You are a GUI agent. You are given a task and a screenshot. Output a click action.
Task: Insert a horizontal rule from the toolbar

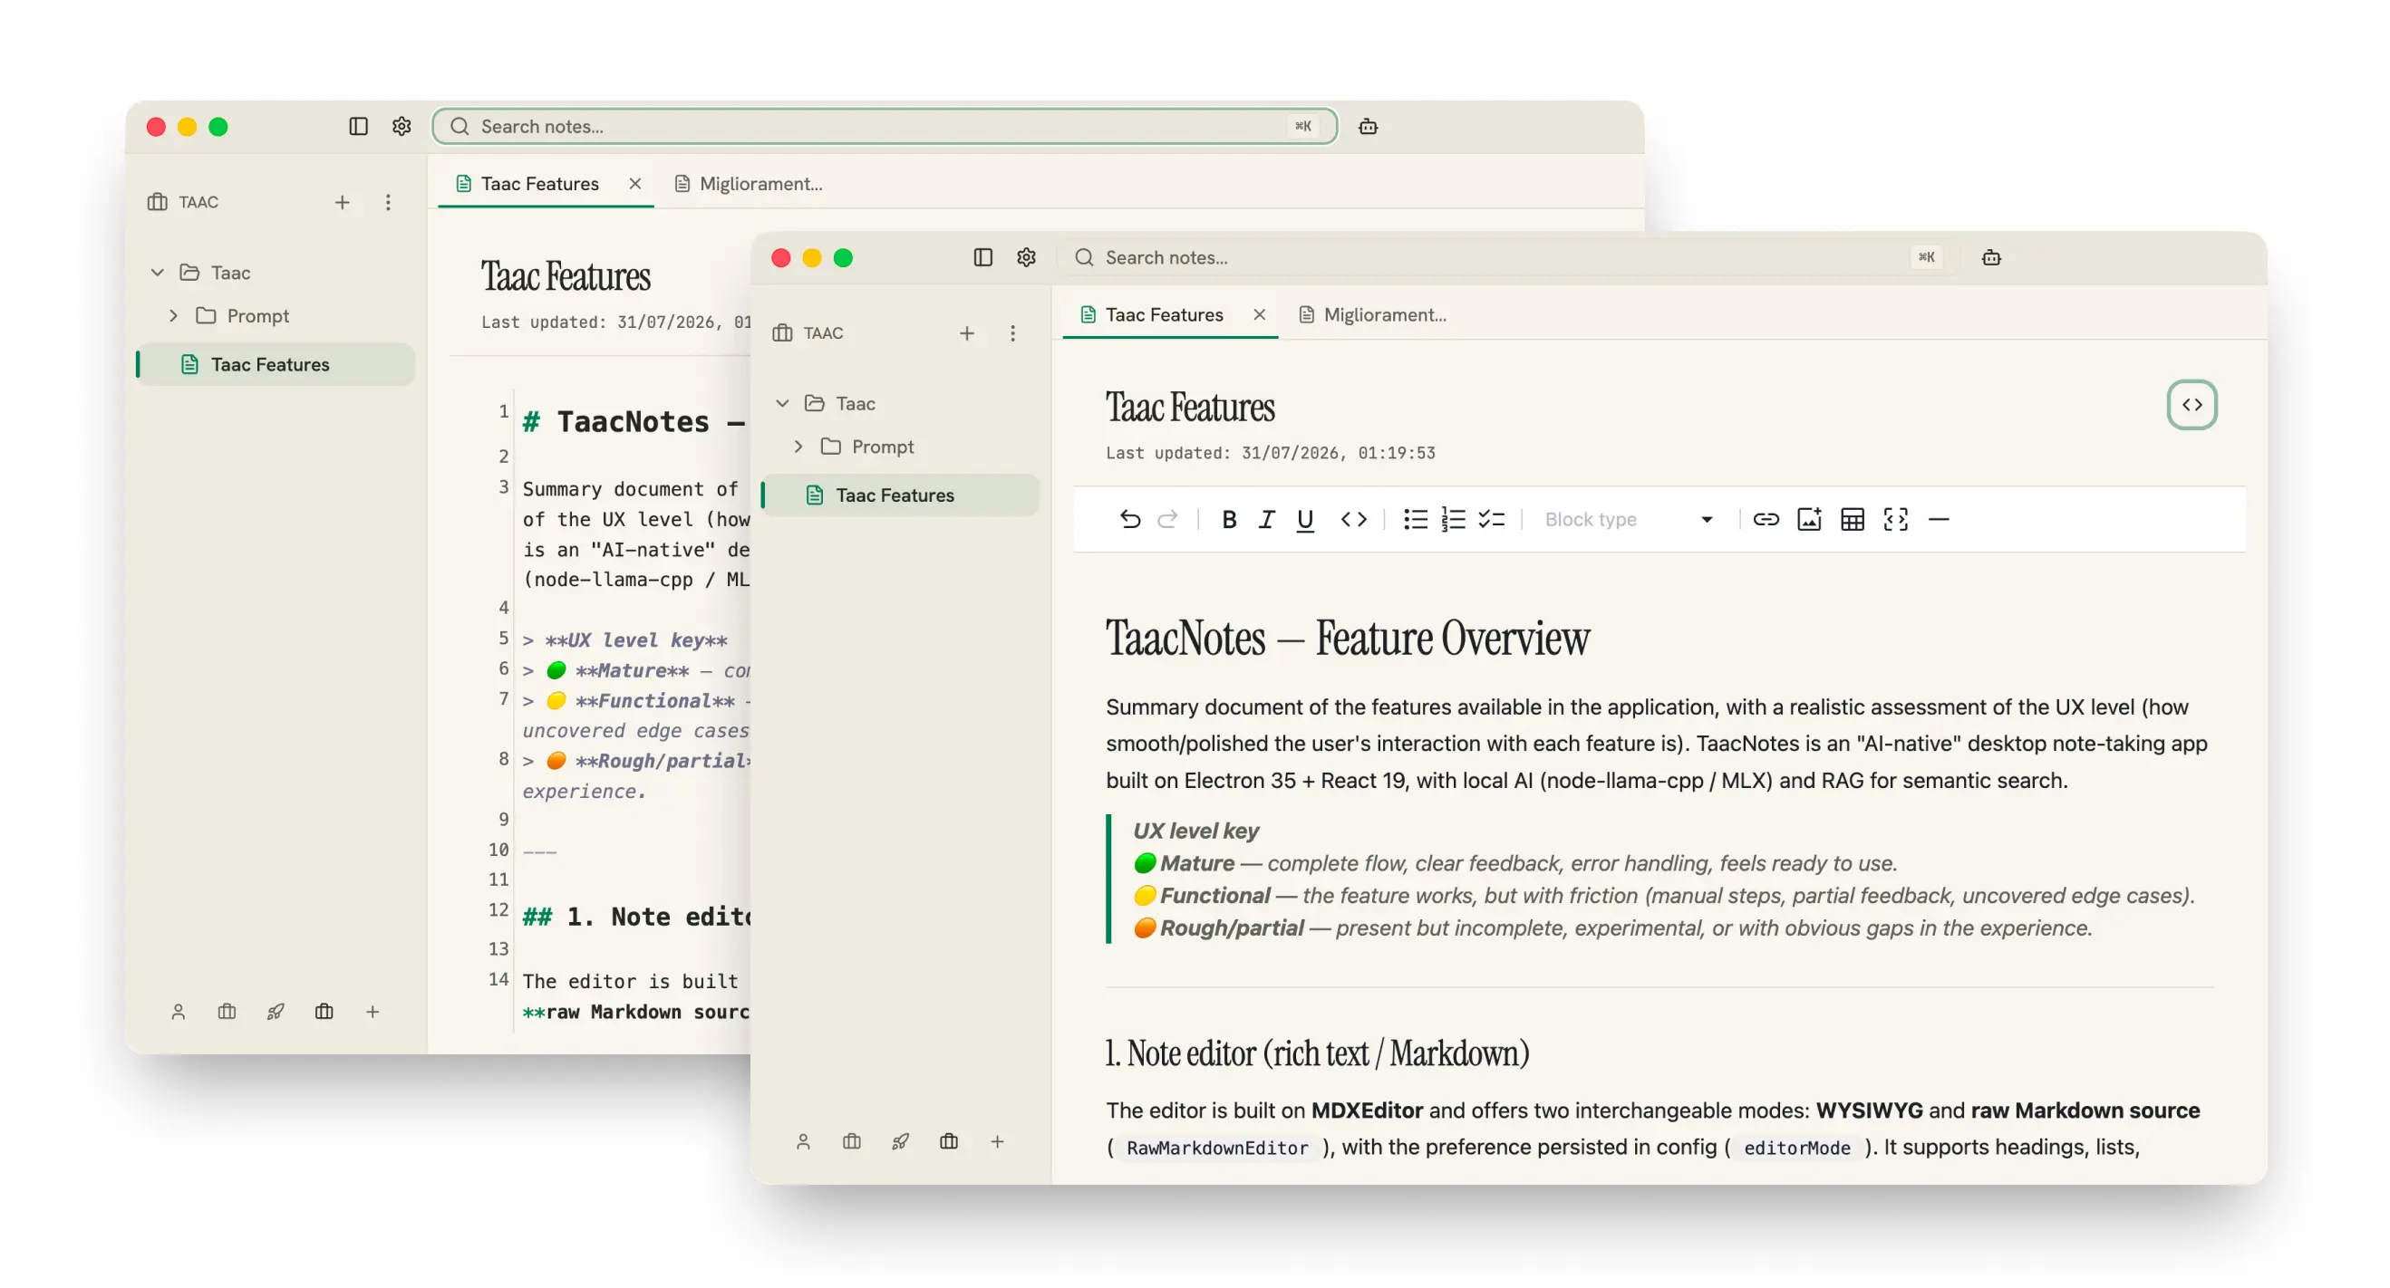[x=1938, y=519]
